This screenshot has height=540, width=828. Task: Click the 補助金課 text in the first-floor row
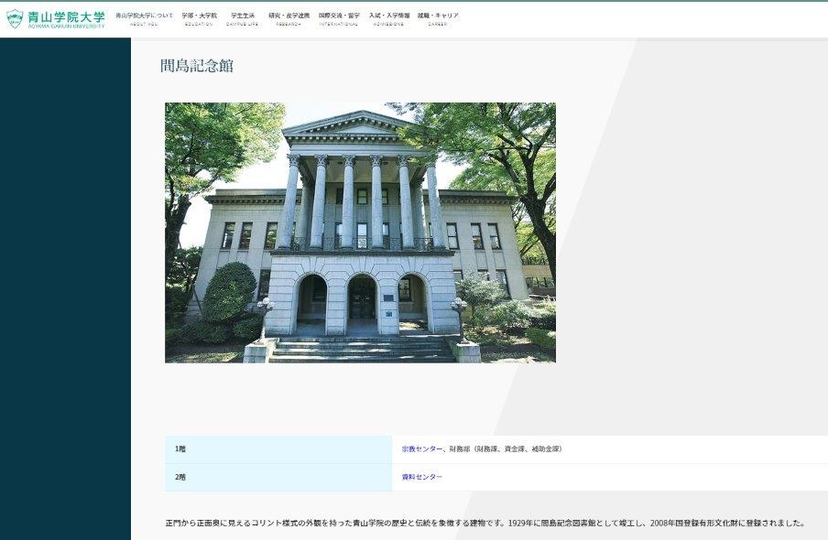[x=543, y=449]
